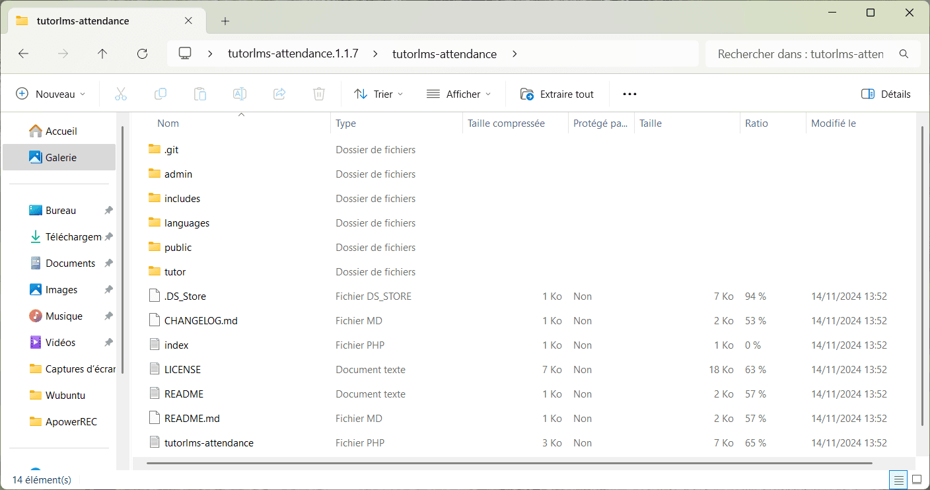Click tutorlms-attendance.1.1.7 in address bar
The width and height of the screenshot is (930, 490).
tap(293, 54)
